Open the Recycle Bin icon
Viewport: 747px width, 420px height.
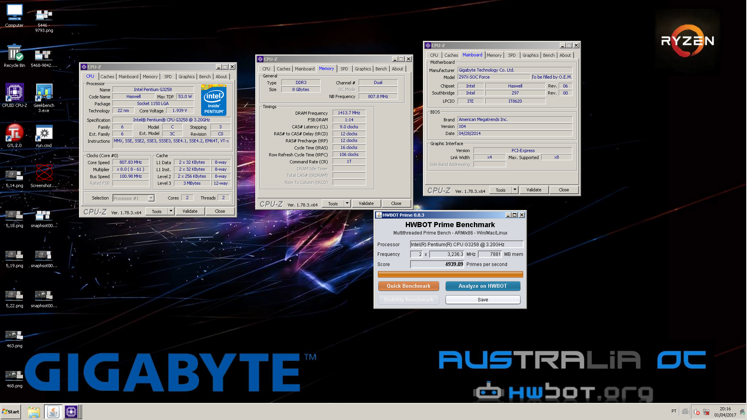[x=14, y=56]
